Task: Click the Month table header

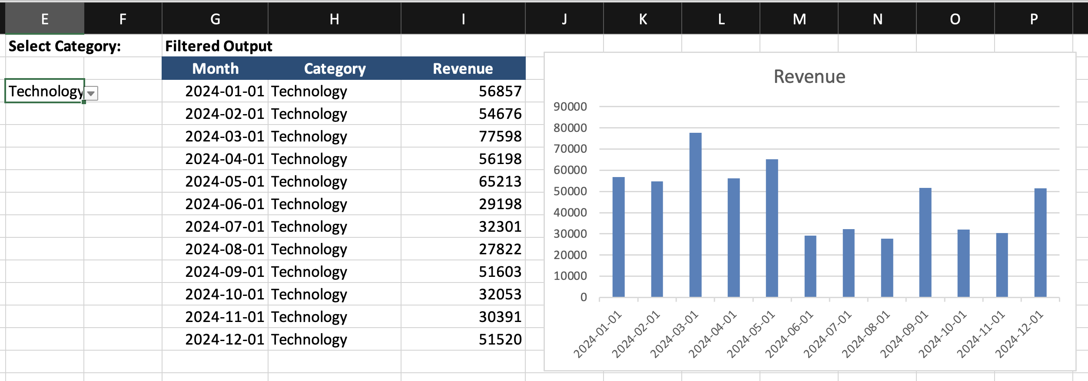Action: coord(215,69)
